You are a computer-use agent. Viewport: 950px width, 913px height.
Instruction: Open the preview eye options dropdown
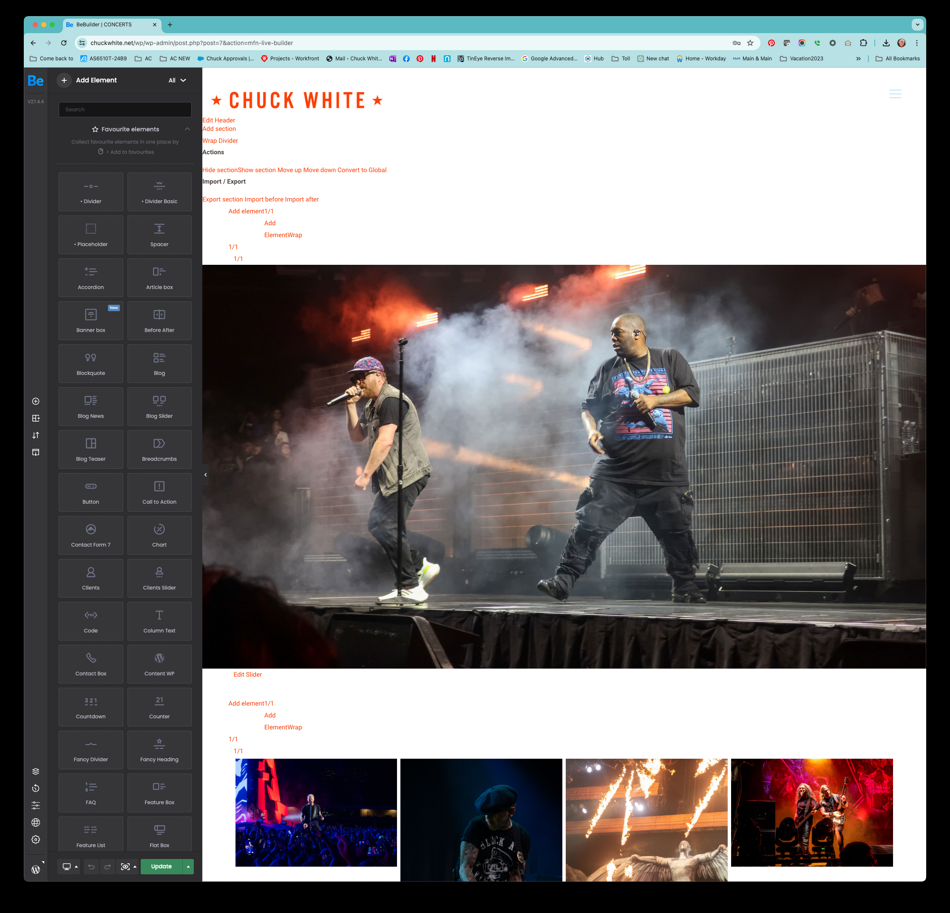(128, 867)
